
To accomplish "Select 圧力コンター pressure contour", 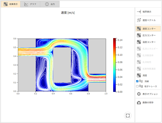I will point(148,35).
